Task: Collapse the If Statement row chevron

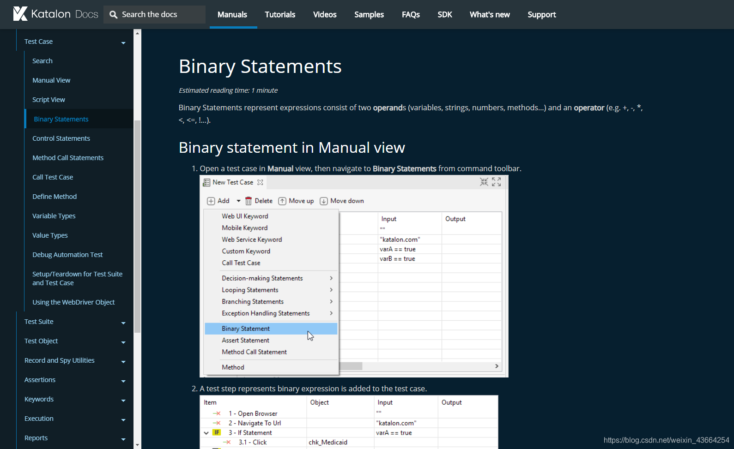Action: tap(206, 433)
